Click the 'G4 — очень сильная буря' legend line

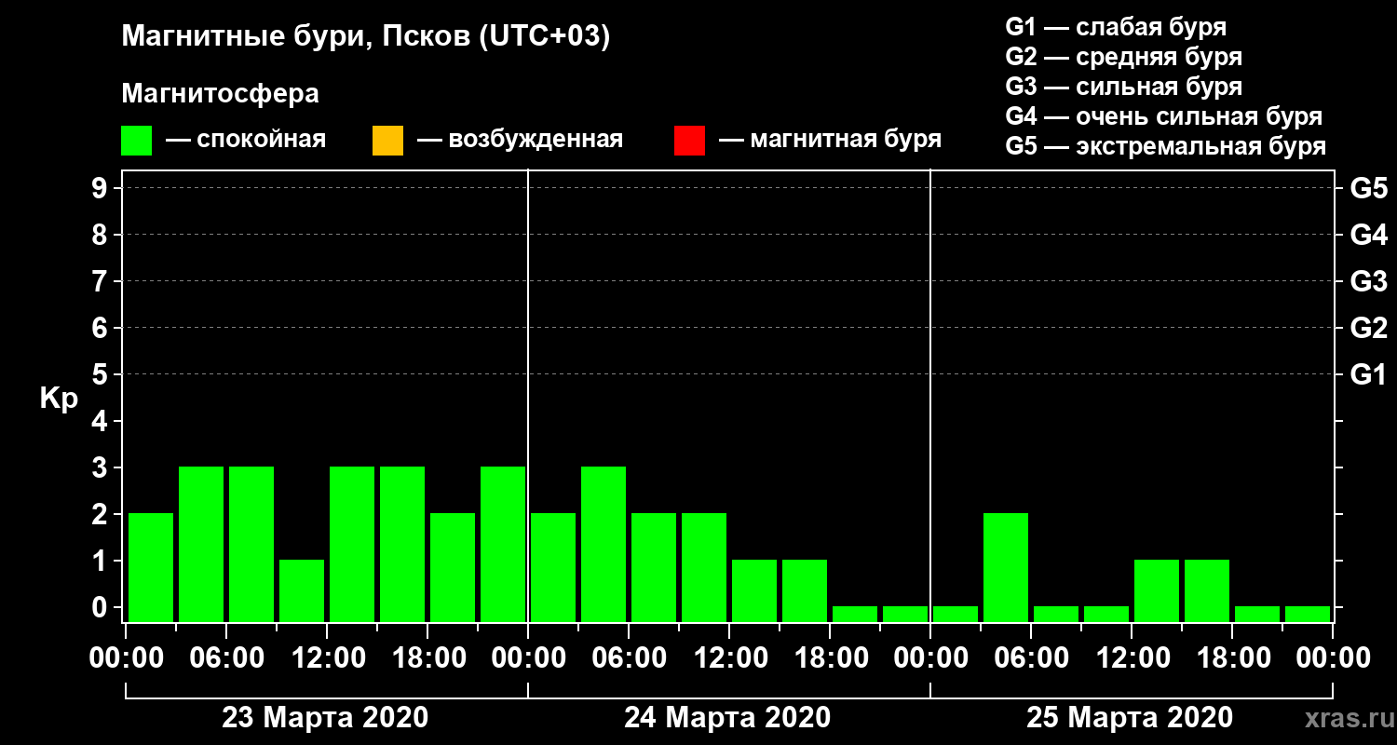pos(1164,116)
